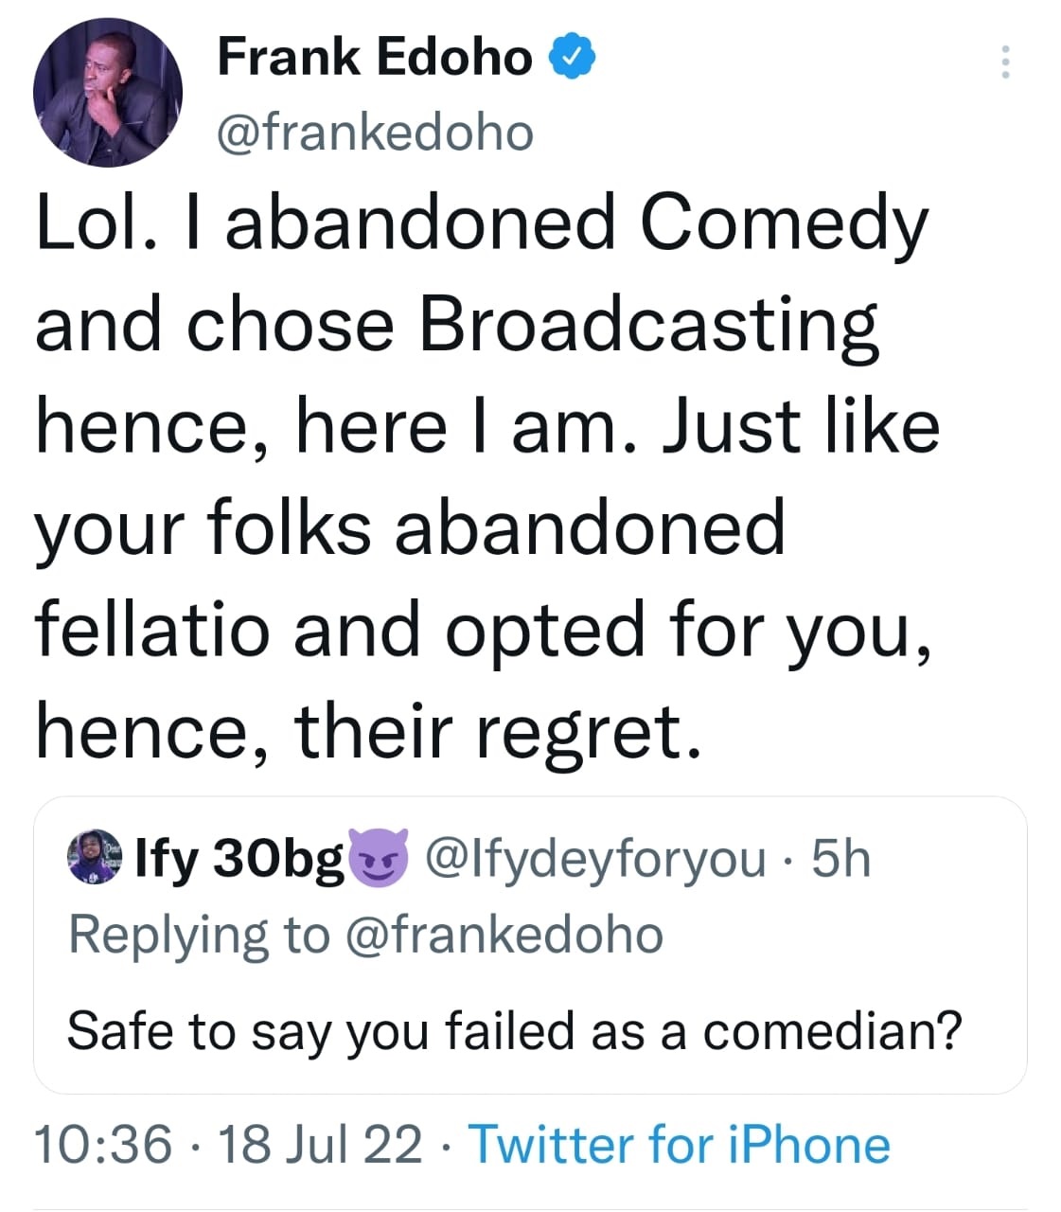Tap Ify 30bg's small avatar
Screen dimensions: 1061x1212
click(96, 857)
